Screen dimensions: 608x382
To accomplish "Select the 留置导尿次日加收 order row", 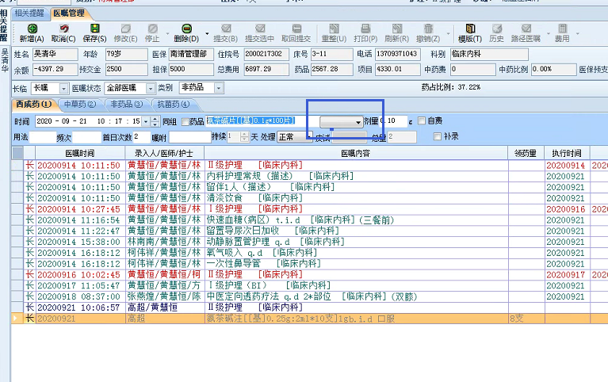I will click(x=310, y=231).
